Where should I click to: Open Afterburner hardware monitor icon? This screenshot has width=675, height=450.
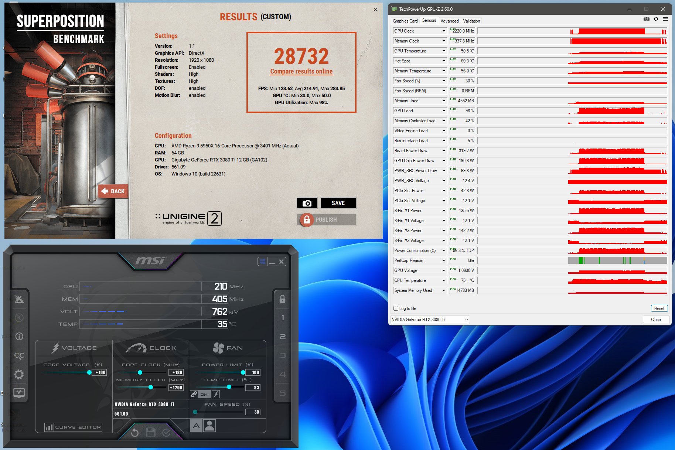click(19, 393)
